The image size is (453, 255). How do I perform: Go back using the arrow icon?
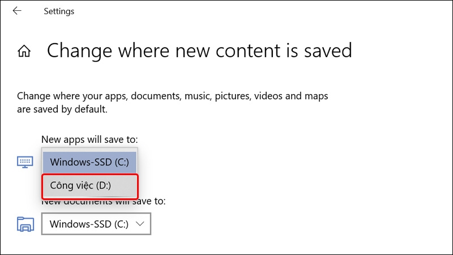(x=17, y=11)
